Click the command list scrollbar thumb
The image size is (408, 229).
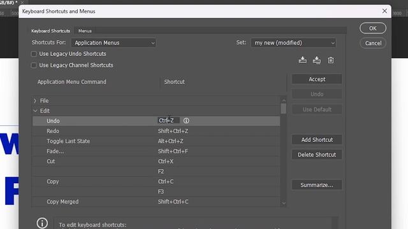coord(284,109)
